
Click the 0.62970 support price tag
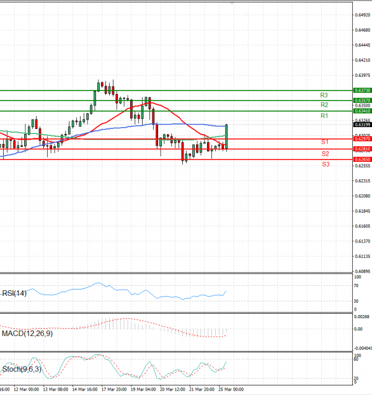click(x=363, y=139)
